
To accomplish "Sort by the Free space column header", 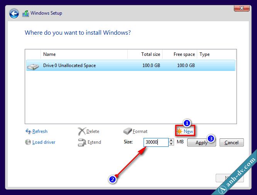I will point(180,54).
